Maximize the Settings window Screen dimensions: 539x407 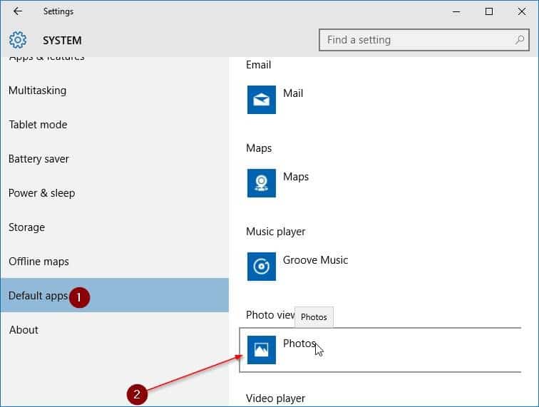pyautogui.click(x=489, y=11)
